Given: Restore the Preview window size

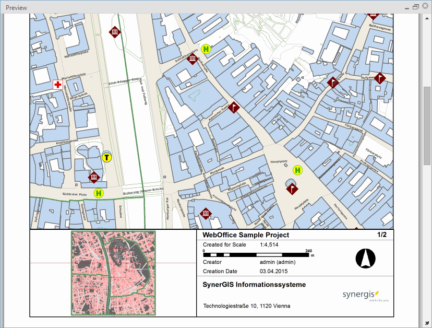Looking at the screenshot, I should (x=415, y=7).
